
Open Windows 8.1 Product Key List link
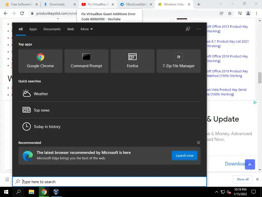[228, 44]
